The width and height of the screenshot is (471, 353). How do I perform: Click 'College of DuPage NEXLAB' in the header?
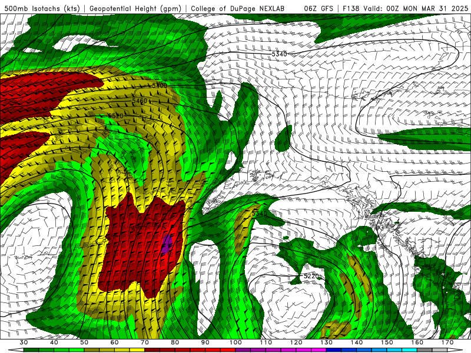coord(237,8)
